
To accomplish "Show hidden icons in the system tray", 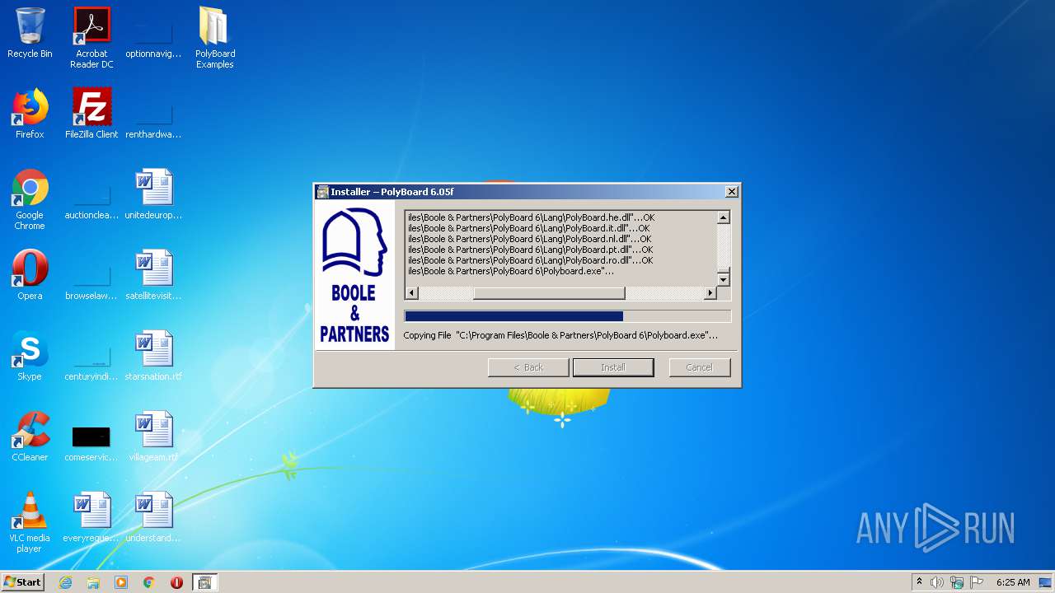I will coord(919,582).
